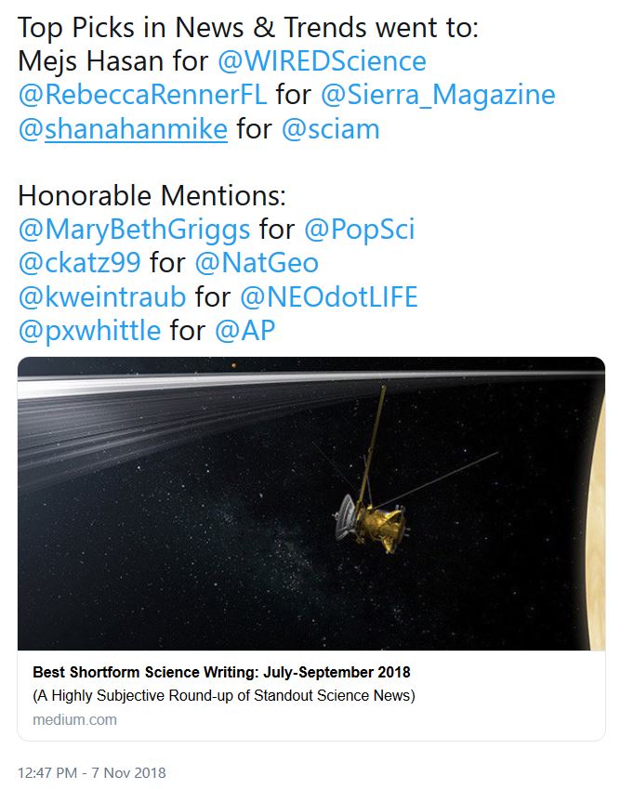
Task: Click the Mejs Hasan name text
Action: click(x=95, y=61)
